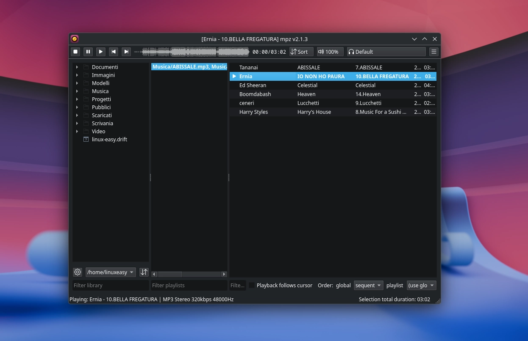This screenshot has height=341, width=528.
Task: Select the Scaricati folder icon
Action: click(x=86, y=115)
